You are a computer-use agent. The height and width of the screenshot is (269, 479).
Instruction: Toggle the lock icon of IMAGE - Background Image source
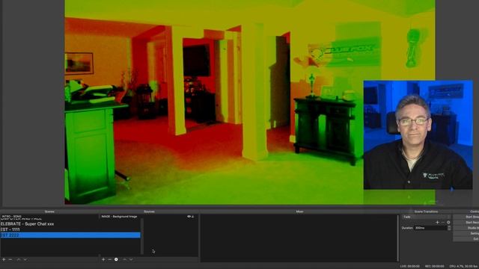tap(193, 217)
